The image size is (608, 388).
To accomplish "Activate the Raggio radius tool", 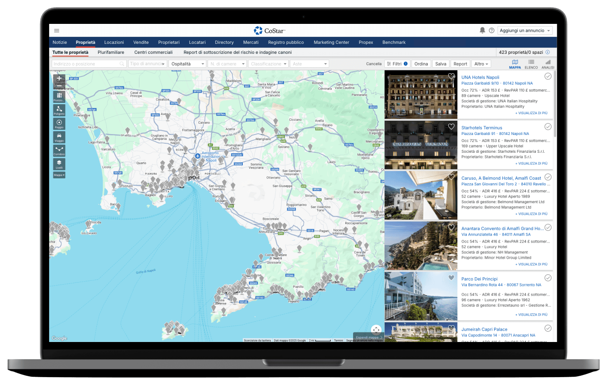I will click(59, 124).
